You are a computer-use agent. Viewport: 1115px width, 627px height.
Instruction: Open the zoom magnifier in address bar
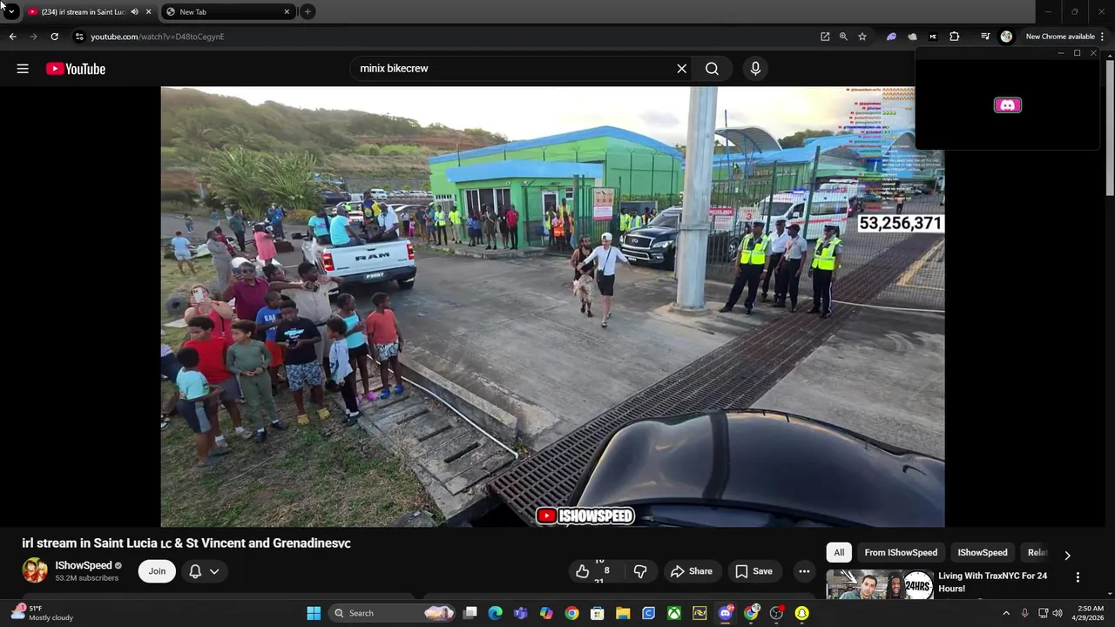tap(843, 37)
